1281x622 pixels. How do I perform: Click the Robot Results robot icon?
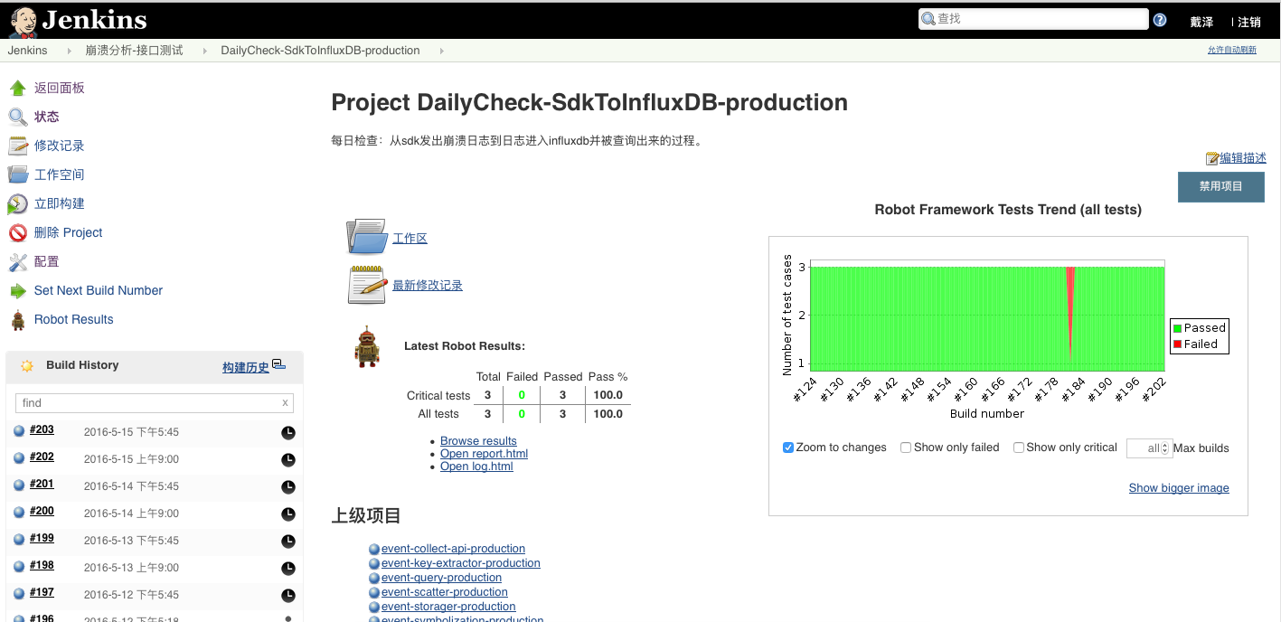[17, 320]
